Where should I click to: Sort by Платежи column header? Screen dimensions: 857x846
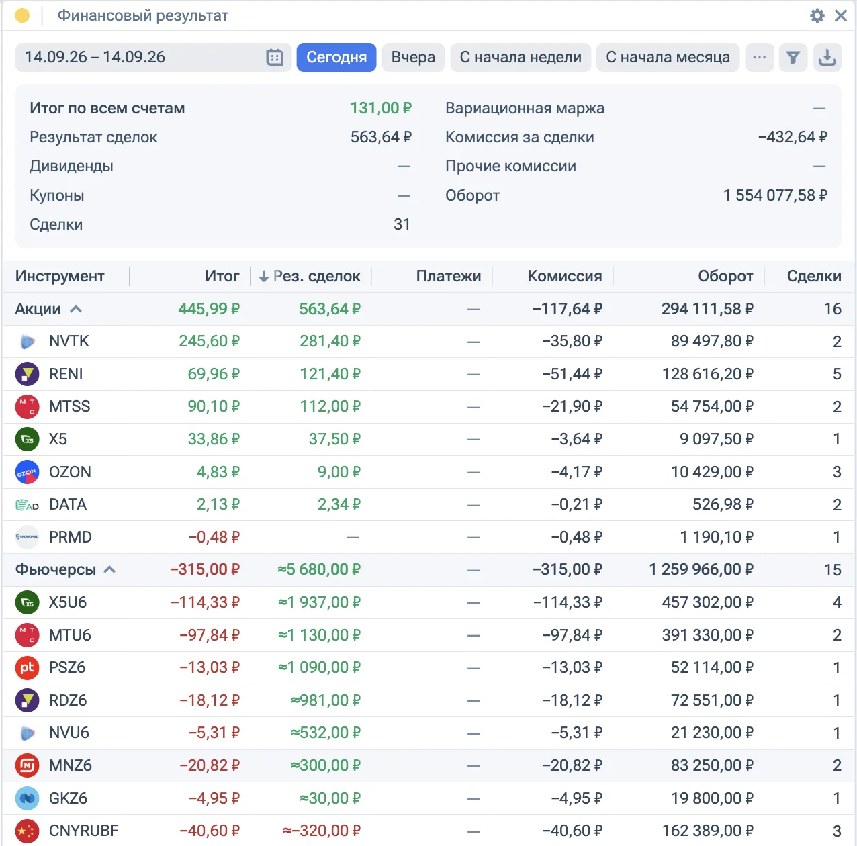pos(449,276)
